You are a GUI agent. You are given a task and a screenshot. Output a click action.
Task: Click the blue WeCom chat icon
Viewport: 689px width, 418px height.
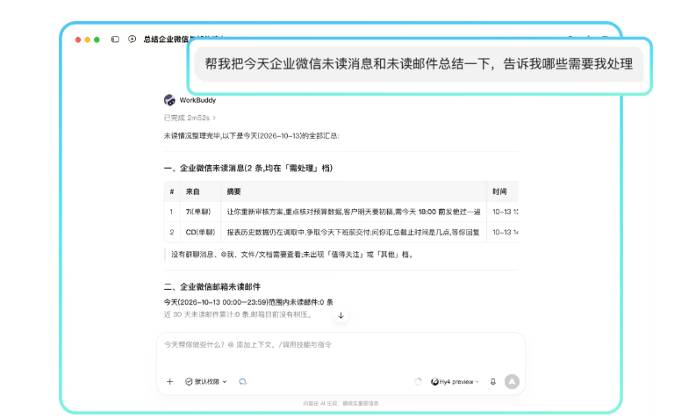click(242, 381)
